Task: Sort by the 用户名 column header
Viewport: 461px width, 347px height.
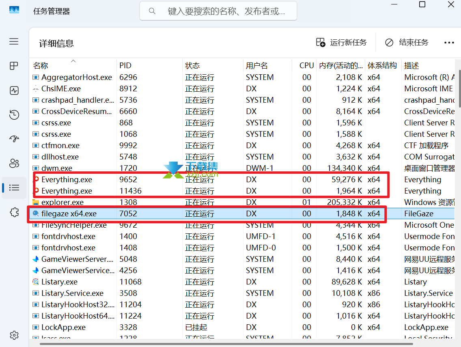Action: pos(256,66)
